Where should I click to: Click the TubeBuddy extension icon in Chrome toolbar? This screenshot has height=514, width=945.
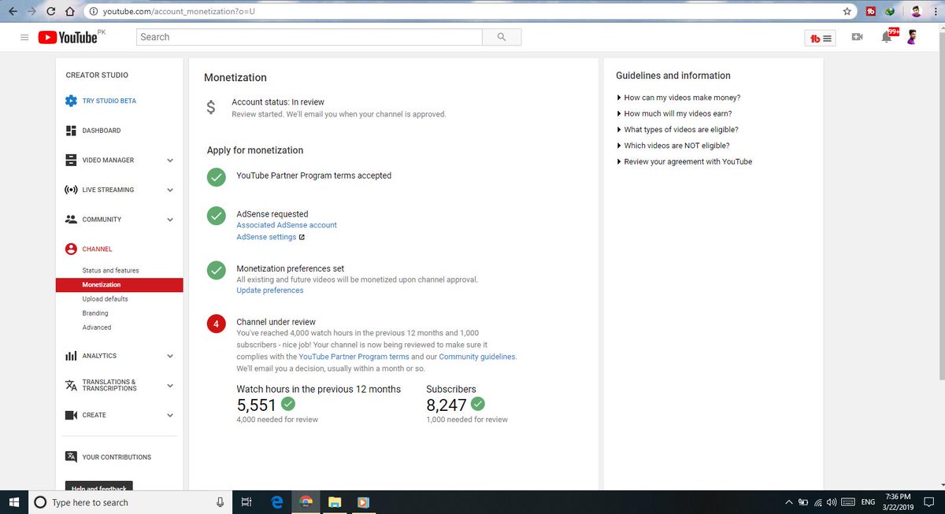pyautogui.click(x=871, y=12)
